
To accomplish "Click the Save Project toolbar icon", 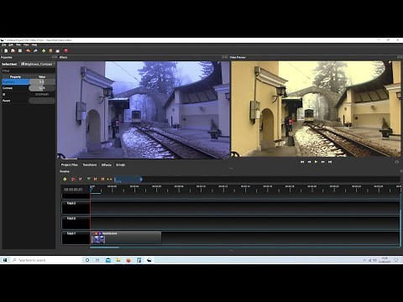I will click(20, 50).
